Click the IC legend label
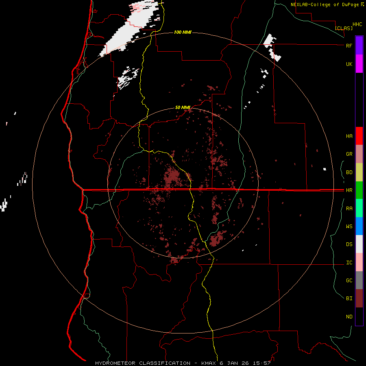This screenshot has width=366, height=366. click(349, 263)
